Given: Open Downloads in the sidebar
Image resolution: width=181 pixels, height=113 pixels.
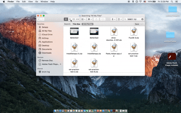Looking at the screenshot, I should [46, 53].
